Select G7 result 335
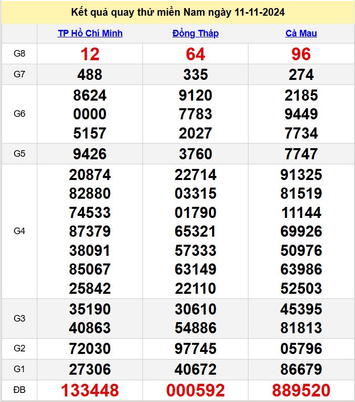 pyautogui.click(x=195, y=75)
